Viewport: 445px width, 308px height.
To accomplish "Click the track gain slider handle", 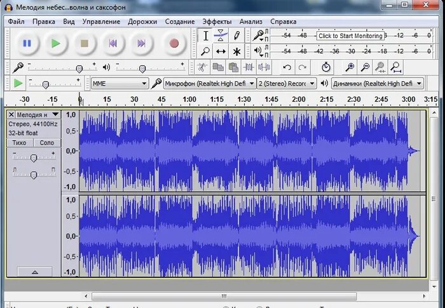I will [x=34, y=158].
